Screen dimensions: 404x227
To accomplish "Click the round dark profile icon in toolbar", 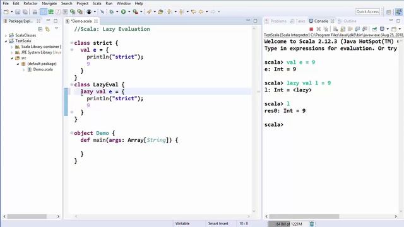I will (x=89, y=12).
